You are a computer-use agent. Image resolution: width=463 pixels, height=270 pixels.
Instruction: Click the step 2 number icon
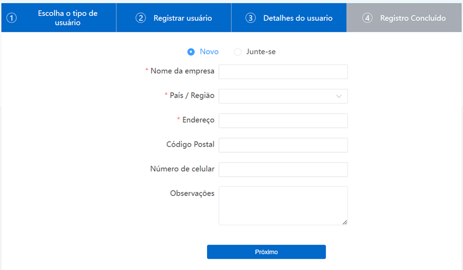click(141, 18)
